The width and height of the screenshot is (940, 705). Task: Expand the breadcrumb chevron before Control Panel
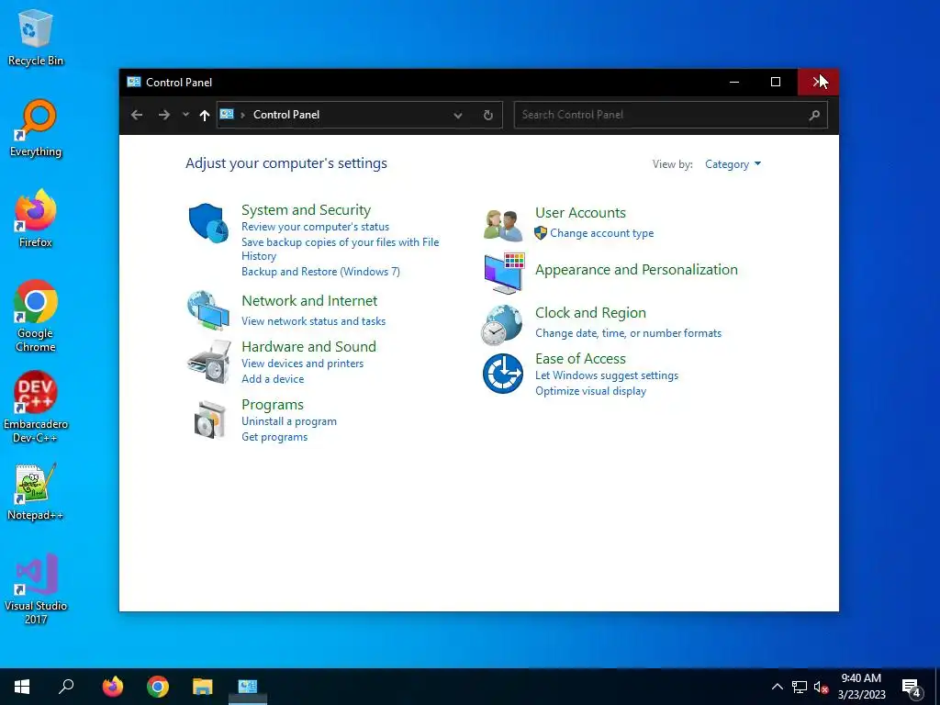tap(242, 115)
